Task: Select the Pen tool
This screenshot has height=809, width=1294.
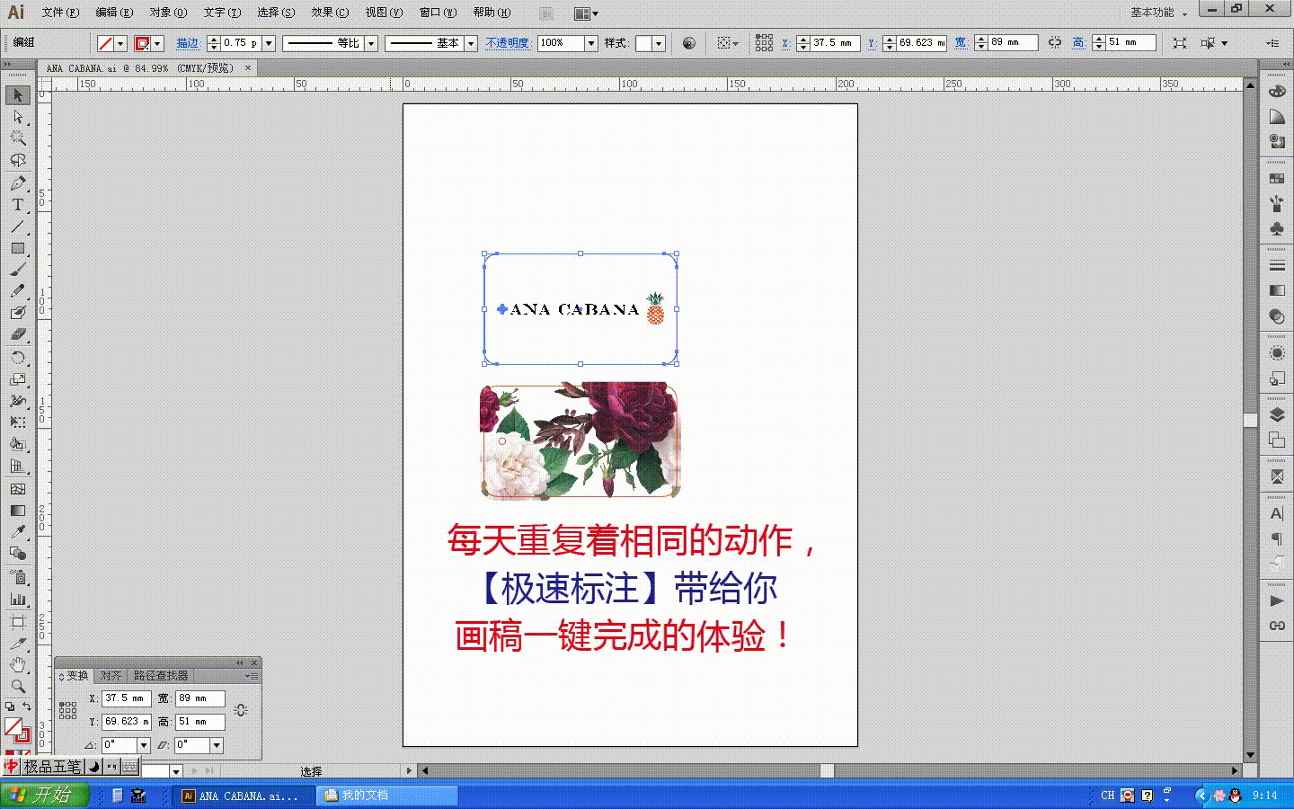Action: coord(18,183)
